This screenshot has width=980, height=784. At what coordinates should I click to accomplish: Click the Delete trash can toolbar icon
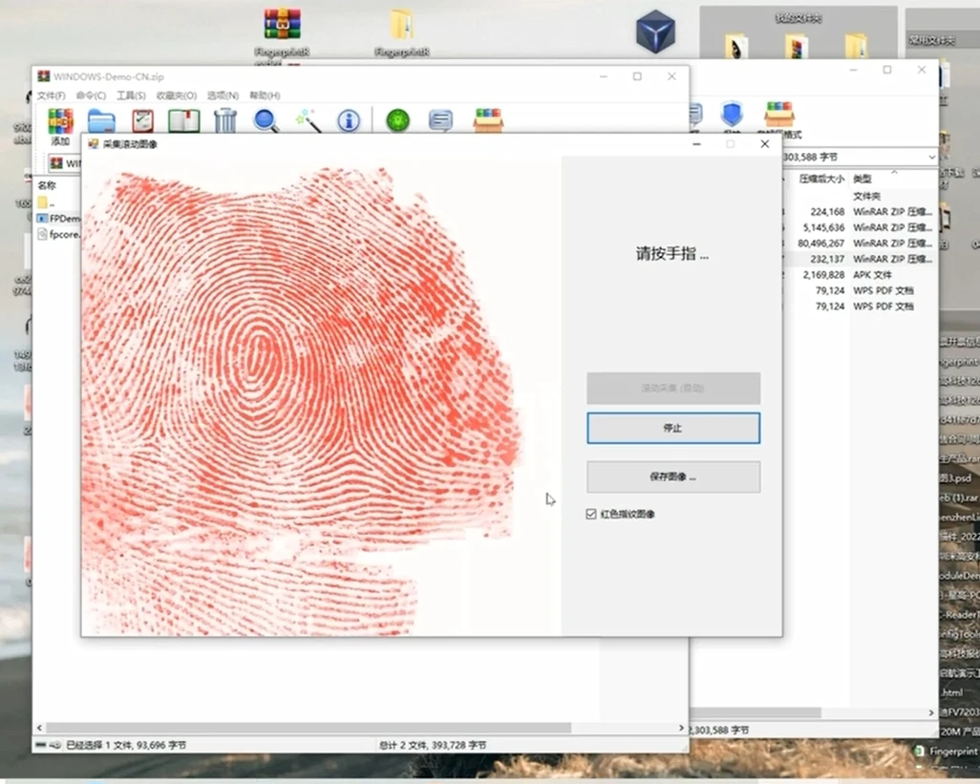(x=225, y=120)
